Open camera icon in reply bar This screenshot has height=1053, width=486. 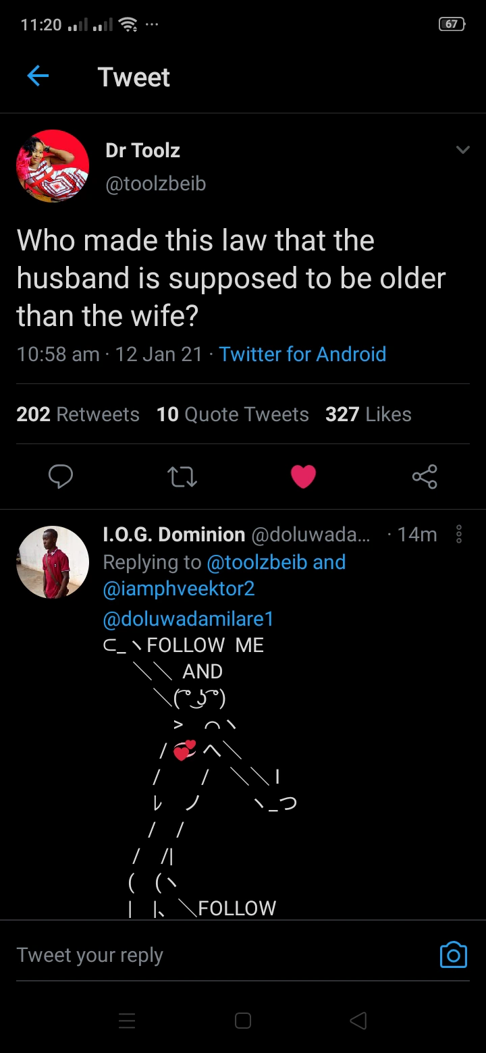pos(453,954)
